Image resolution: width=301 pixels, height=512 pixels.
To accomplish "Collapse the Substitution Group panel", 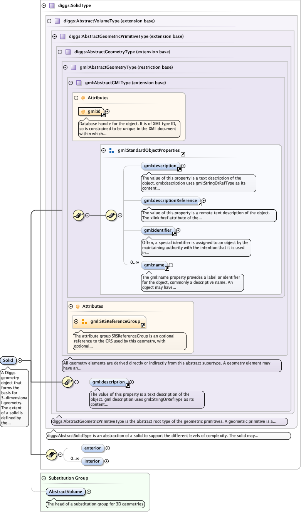I will tap(44, 478).
